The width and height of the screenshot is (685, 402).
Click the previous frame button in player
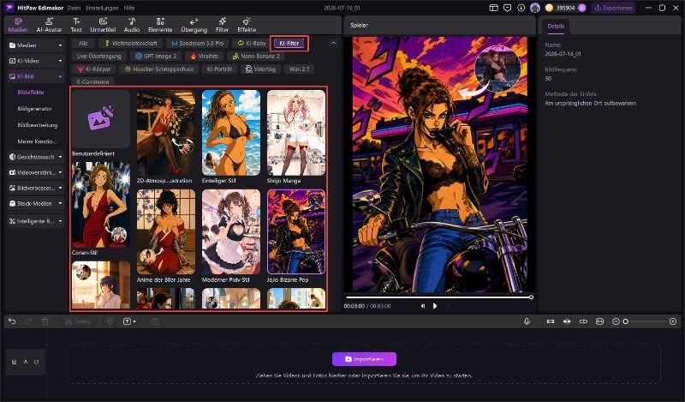[x=422, y=306]
